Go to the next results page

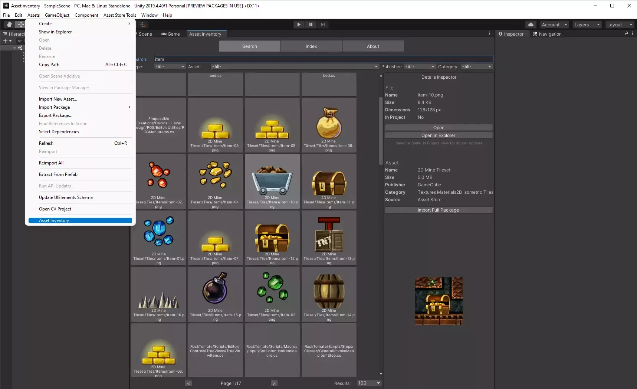274,383
